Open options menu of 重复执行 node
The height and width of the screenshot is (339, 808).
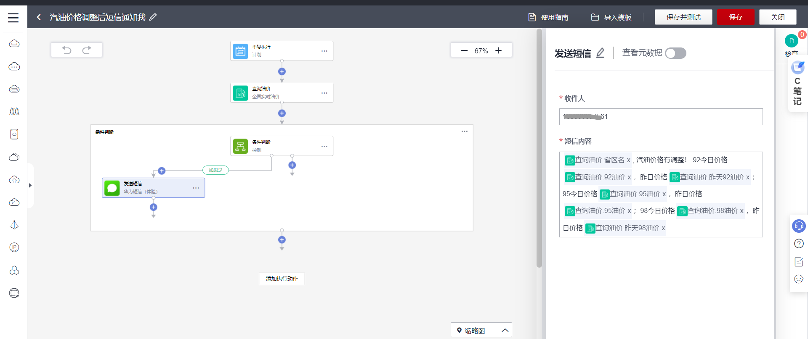[324, 51]
